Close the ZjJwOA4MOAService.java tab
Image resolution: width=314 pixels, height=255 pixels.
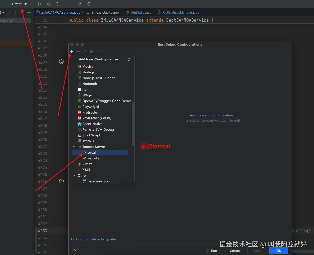click(x=83, y=12)
